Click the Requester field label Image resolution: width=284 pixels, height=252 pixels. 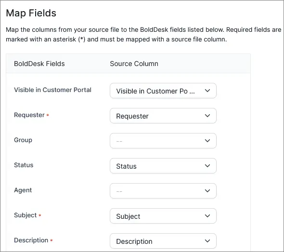pos(29,115)
